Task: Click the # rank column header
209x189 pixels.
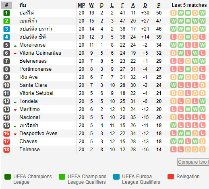Action: pyautogui.click(x=6, y=5)
